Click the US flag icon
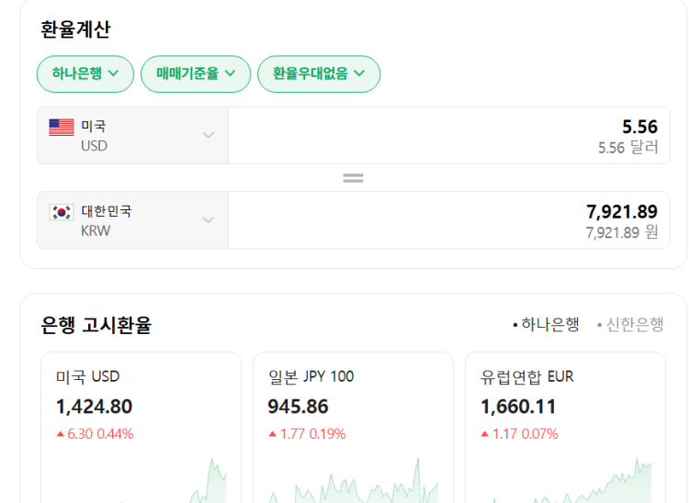 point(62,128)
